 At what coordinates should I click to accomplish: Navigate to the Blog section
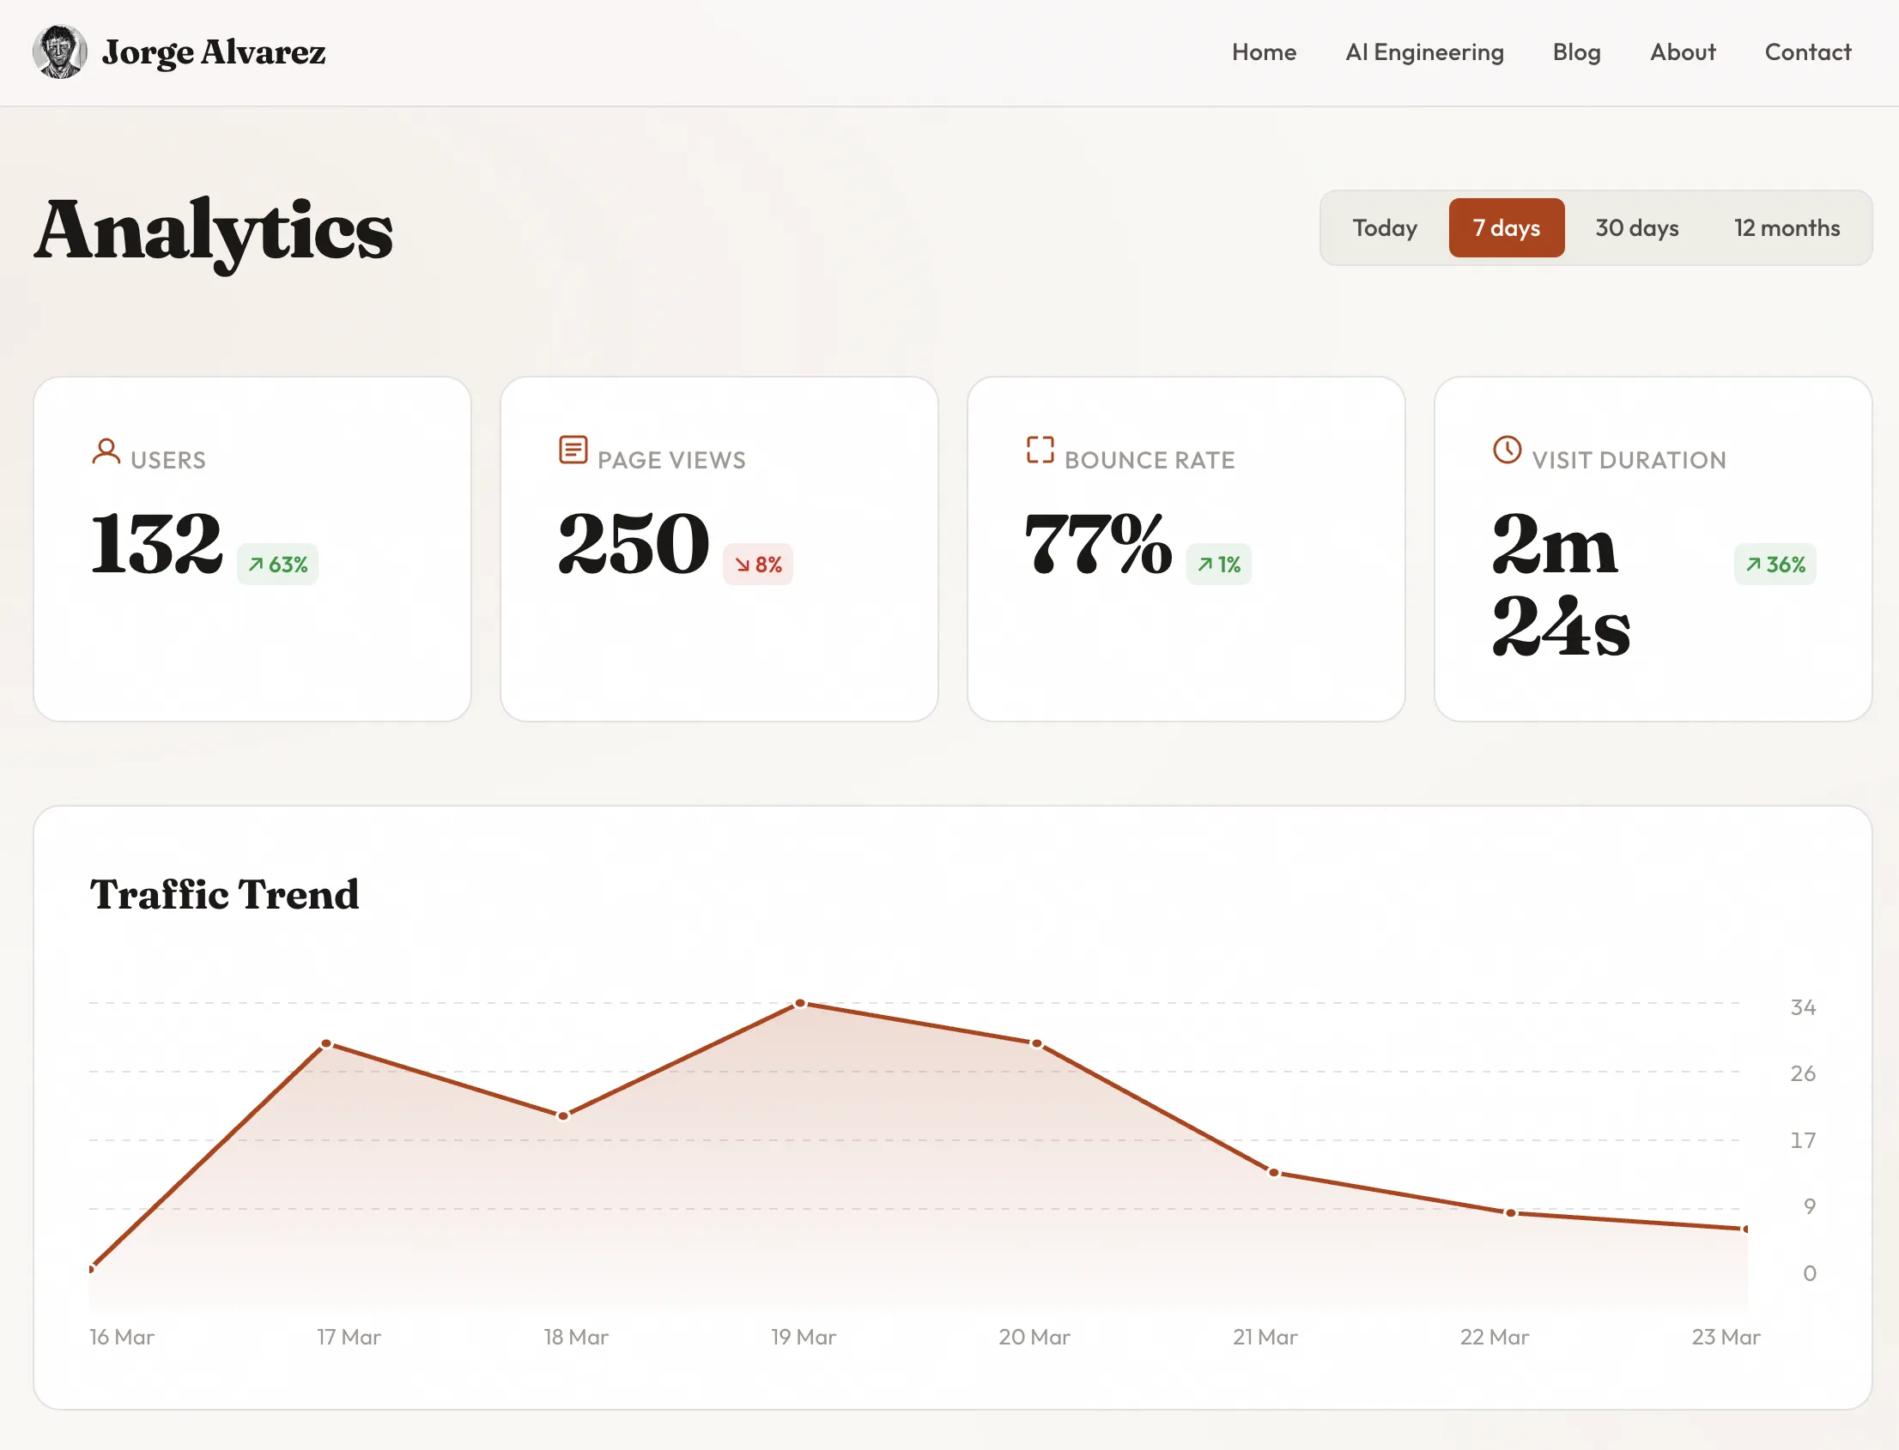pos(1576,52)
